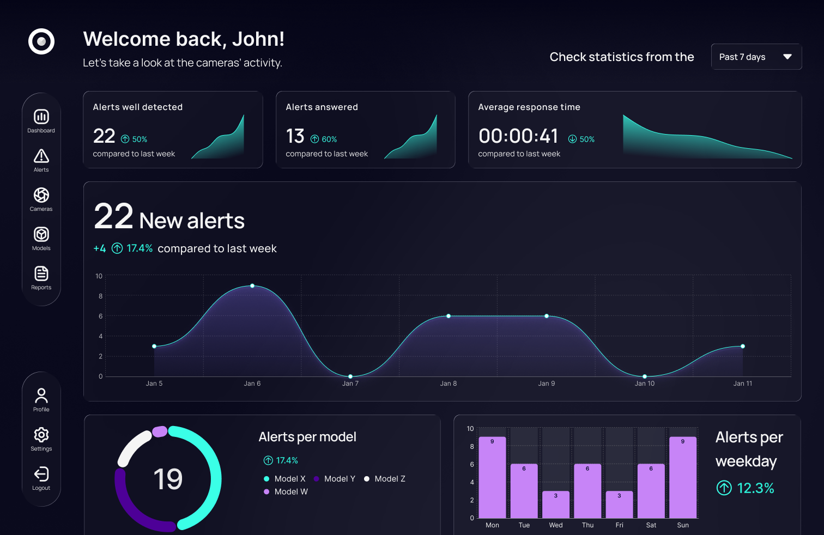This screenshot has width=824, height=535.
Task: Click the increase arrow next to 17.4% under Alerts per model
Action: tap(268, 460)
